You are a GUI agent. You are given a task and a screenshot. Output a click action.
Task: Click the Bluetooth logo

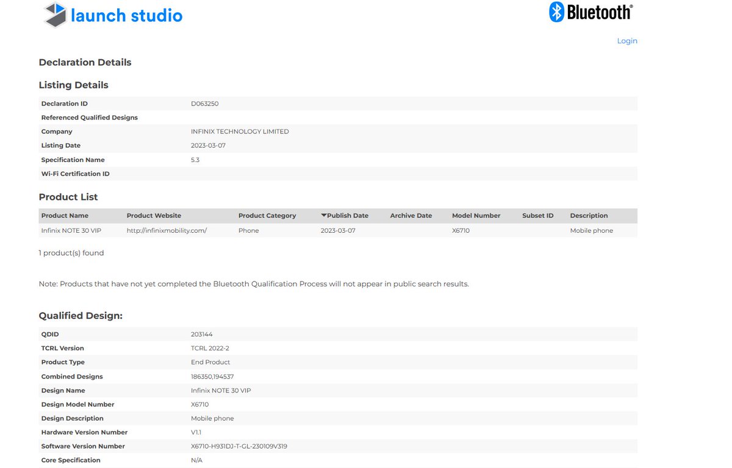pos(590,12)
